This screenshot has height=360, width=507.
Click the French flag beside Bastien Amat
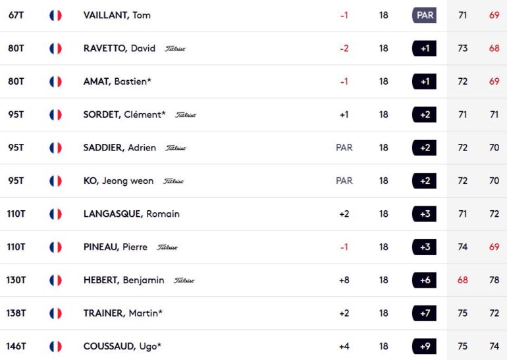click(x=55, y=81)
